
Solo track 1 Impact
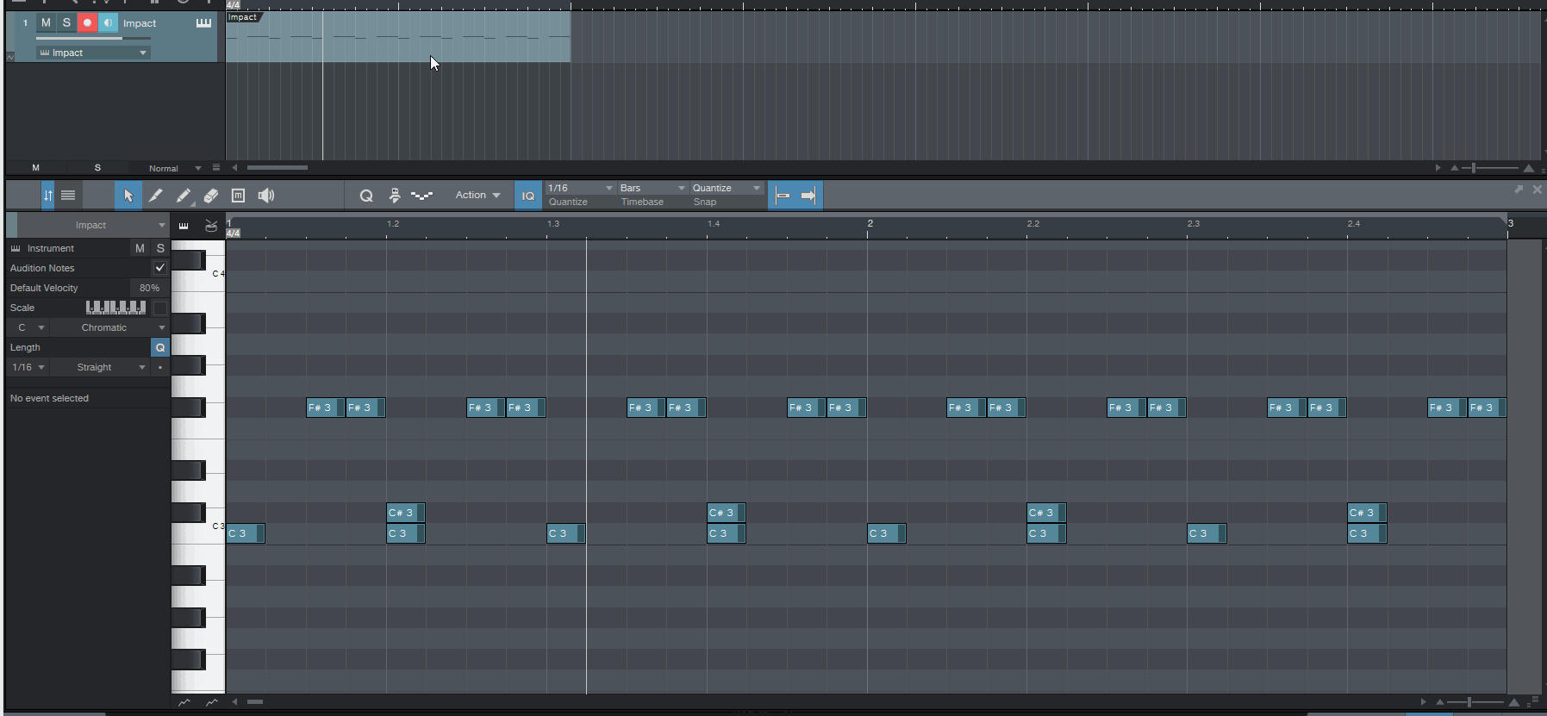[x=66, y=23]
